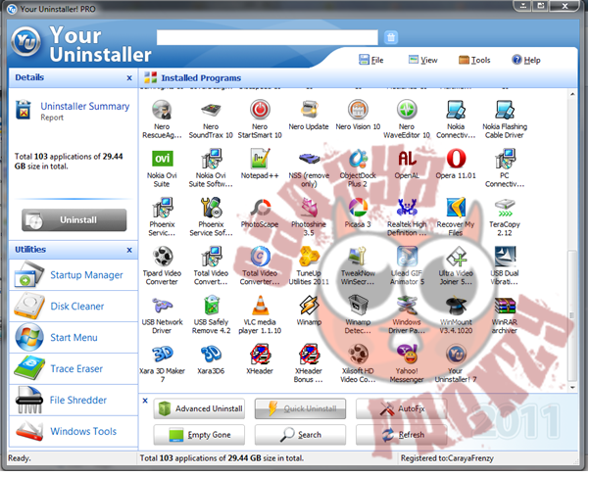The image size is (590, 477).
Task: Select the Notepad++ program icon
Action: (260, 159)
